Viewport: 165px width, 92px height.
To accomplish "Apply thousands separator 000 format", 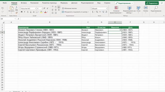I will 100,12.
